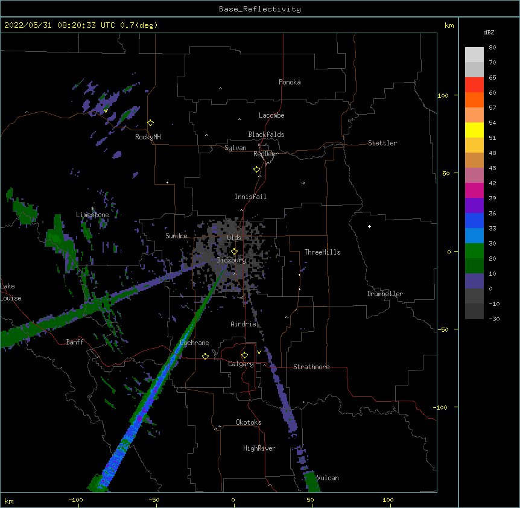Click the yellow v marker northwest of RockyMH

(x=106, y=111)
